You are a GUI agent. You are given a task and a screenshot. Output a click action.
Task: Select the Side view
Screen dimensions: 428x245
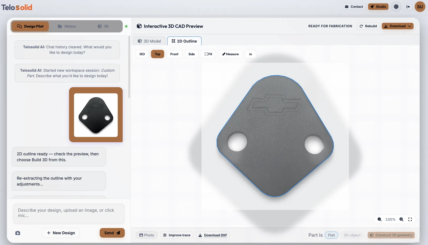tap(192, 54)
